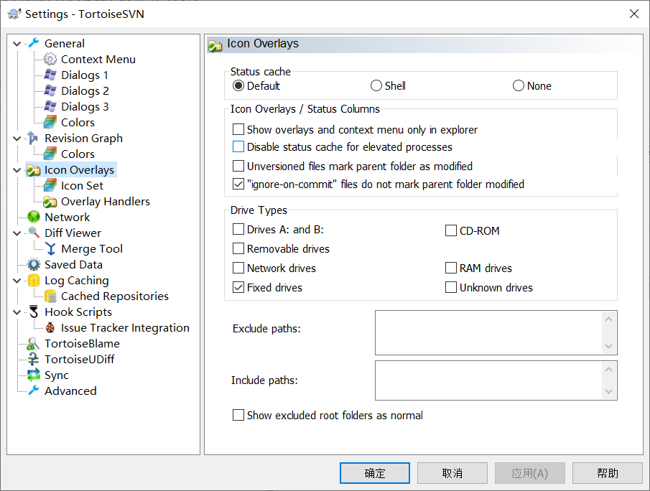650x491 pixels.
Task: Collapse the Icon Overlays tree node
Action: tap(17, 170)
